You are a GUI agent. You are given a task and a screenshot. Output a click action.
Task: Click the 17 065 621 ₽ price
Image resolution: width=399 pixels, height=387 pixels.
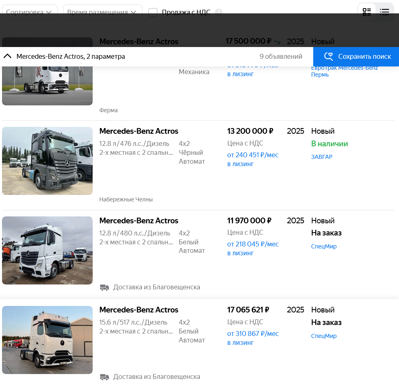click(x=248, y=310)
